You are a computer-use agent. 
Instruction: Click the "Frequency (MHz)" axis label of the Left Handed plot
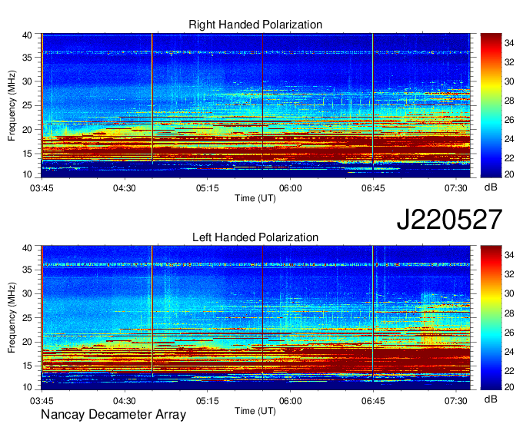(x=12, y=318)
